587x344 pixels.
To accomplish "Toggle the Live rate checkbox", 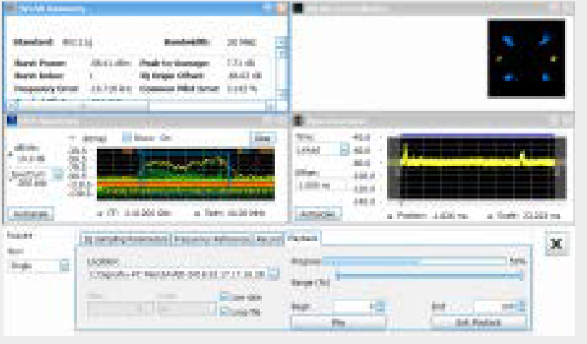I will (224, 297).
